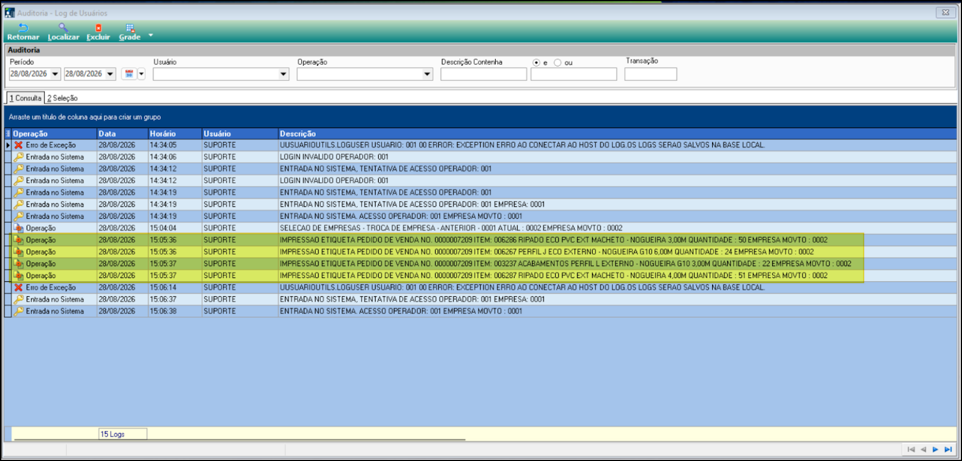
Task: Go to the next record
Action: tap(935, 449)
